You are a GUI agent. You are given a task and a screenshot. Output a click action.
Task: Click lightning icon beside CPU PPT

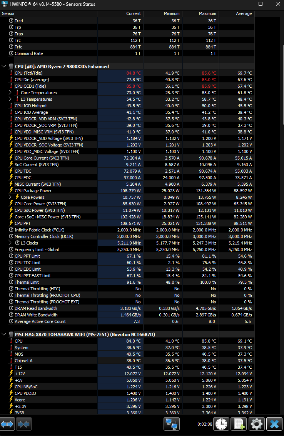pyautogui.click(x=11, y=223)
